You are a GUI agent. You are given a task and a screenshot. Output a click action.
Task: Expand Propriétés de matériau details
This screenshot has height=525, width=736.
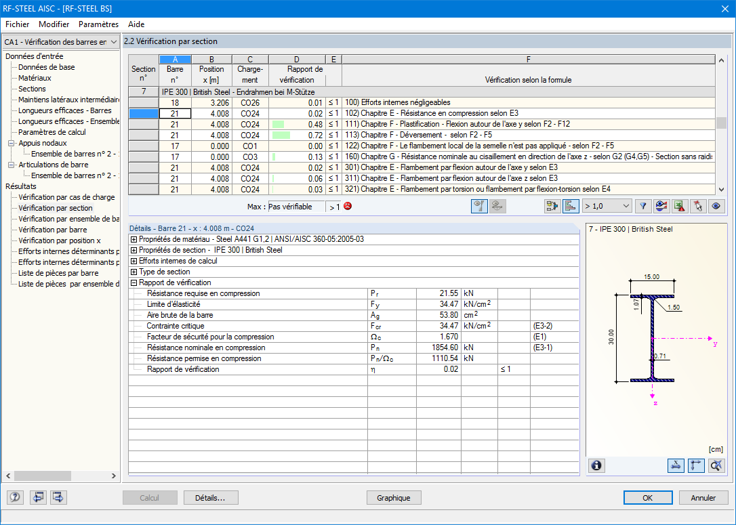coord(134,239)
